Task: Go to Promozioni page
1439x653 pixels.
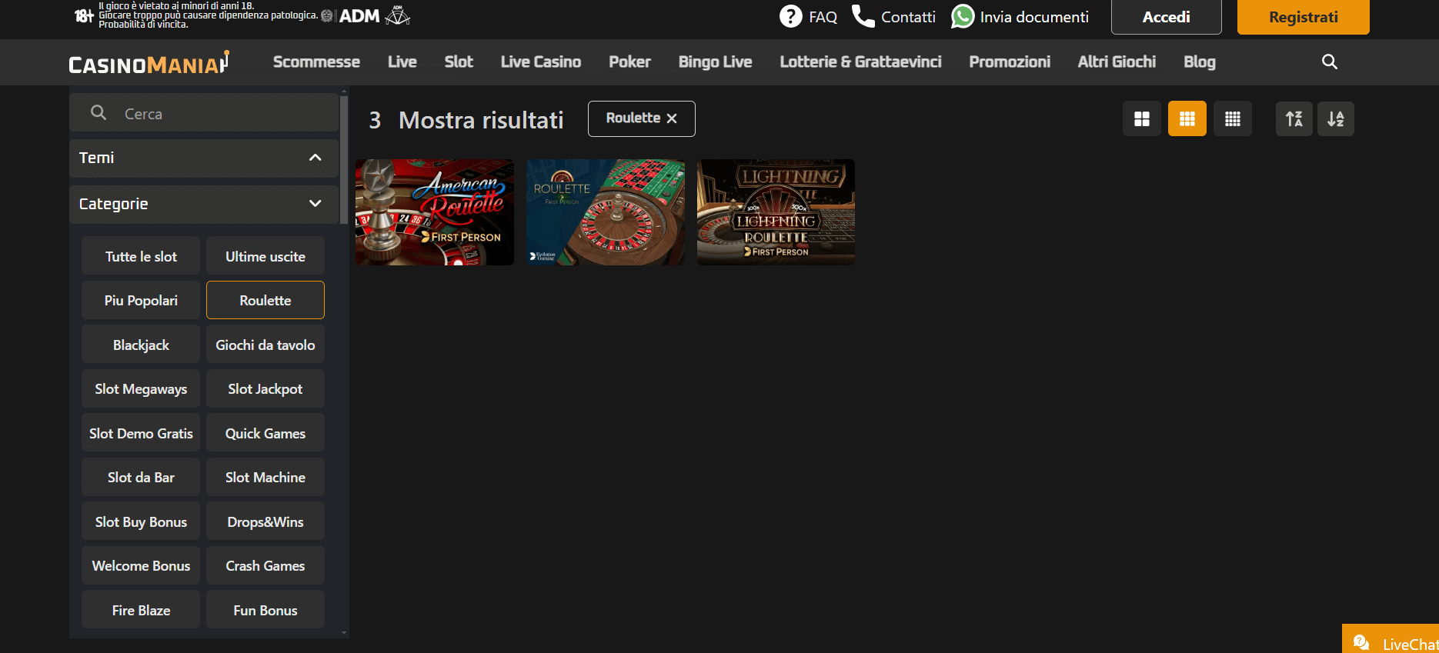Action: (1010, 62)
